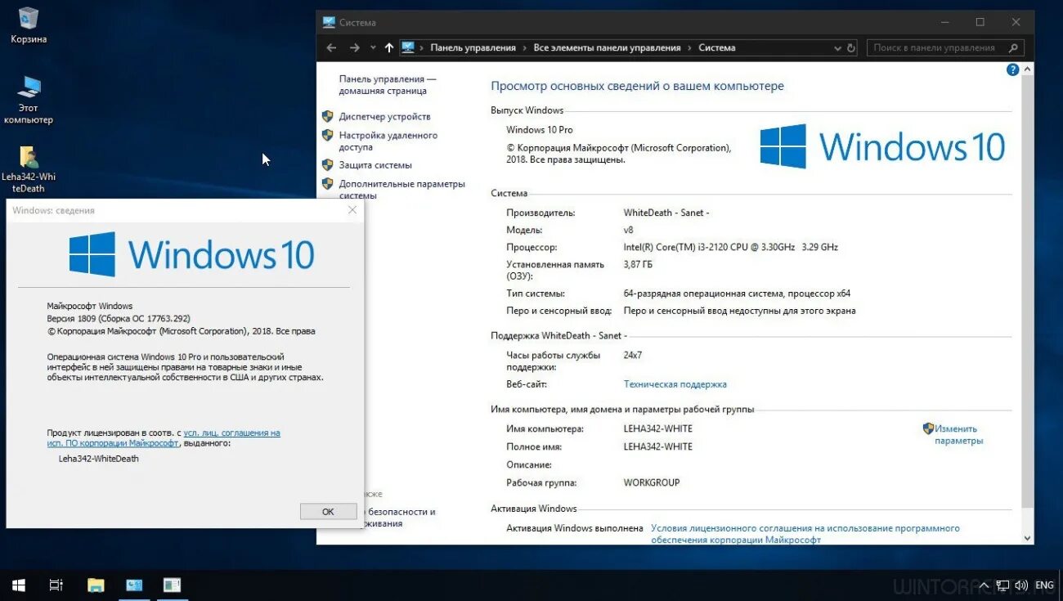Navigate to "Панель управления" breadcrumb item
This screenshot has width=1063, height=601.
coord(473,47)
